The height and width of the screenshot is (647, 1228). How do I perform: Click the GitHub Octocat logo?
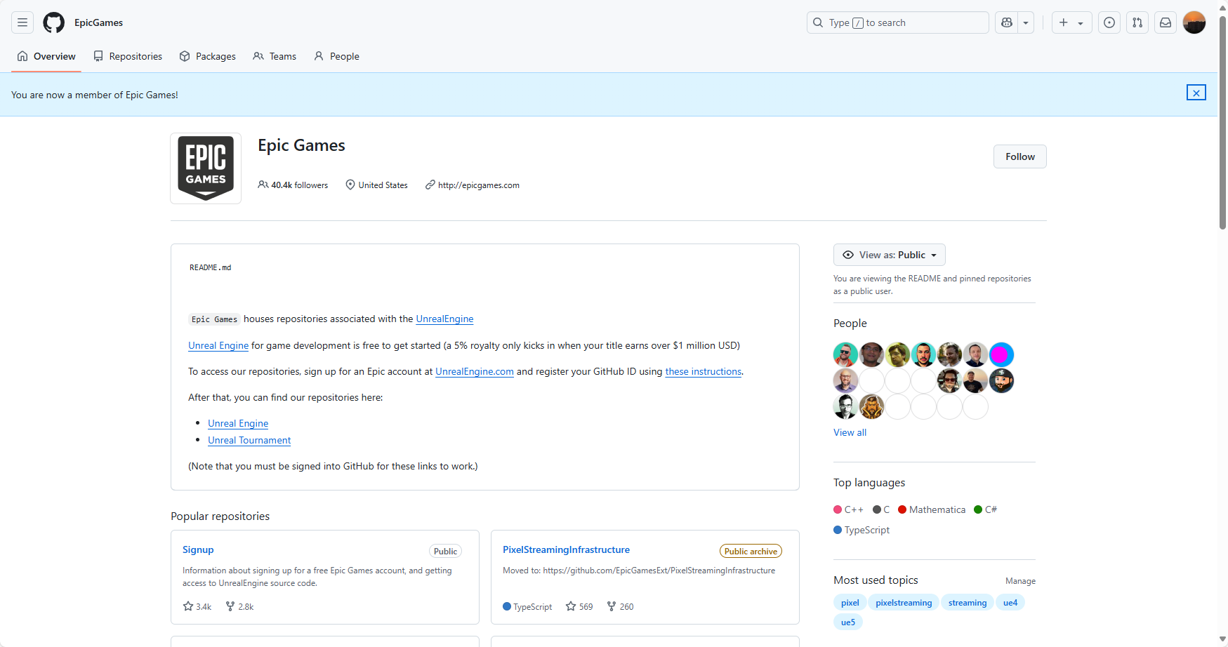click(x=54, y=22)
